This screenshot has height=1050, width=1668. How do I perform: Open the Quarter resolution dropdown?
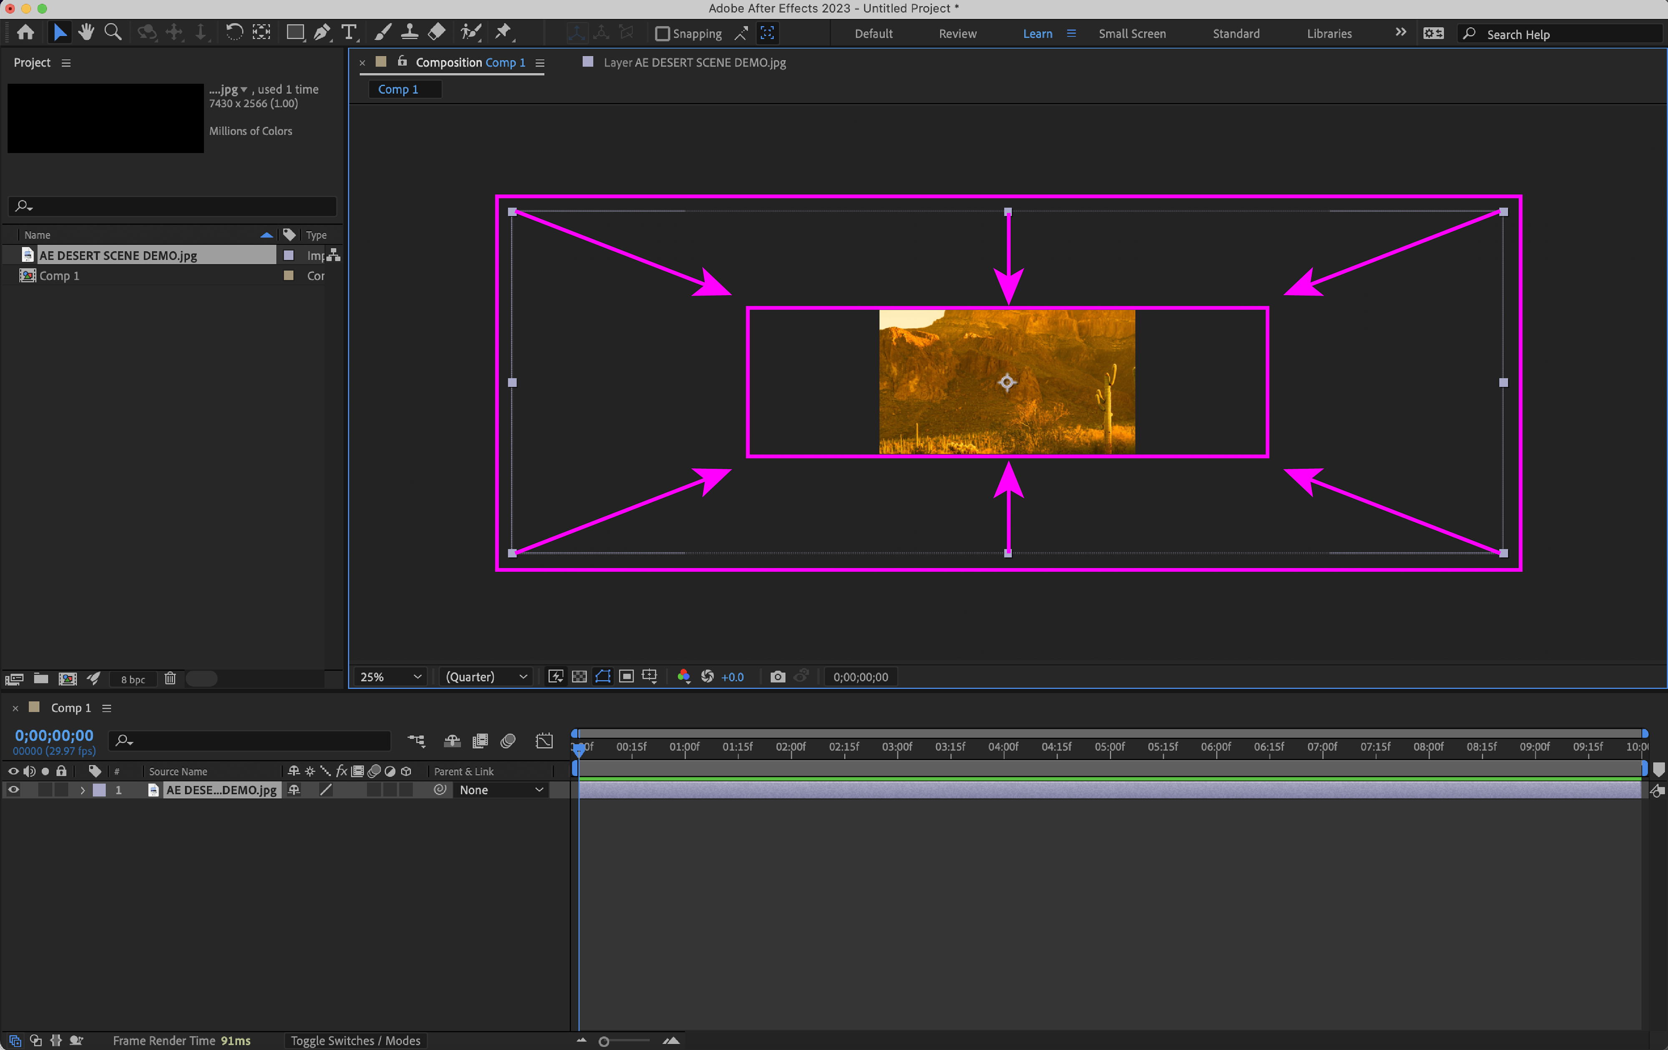pyautogui.click(x=486, y=677)
